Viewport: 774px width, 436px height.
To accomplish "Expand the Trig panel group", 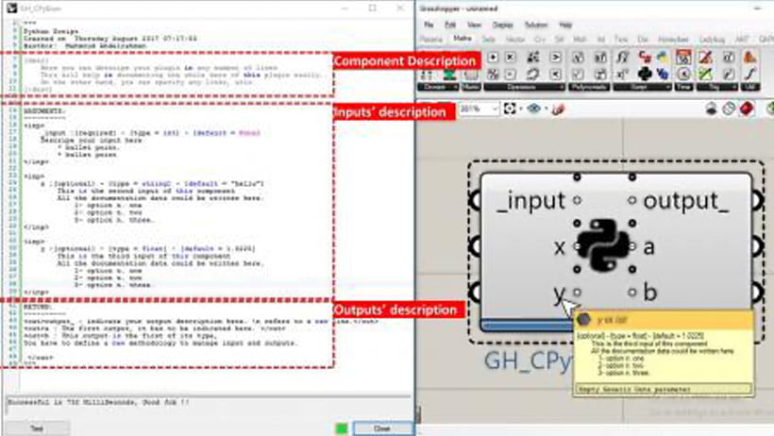I will [x=717, y=87].
